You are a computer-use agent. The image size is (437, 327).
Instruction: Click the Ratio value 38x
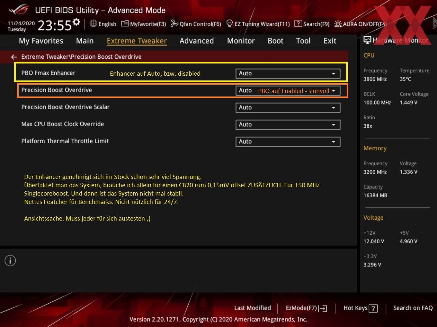click(x=368, y=126)
